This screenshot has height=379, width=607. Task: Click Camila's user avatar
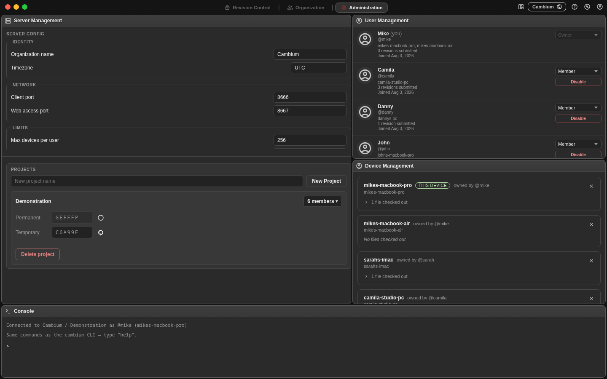[365, 75]
